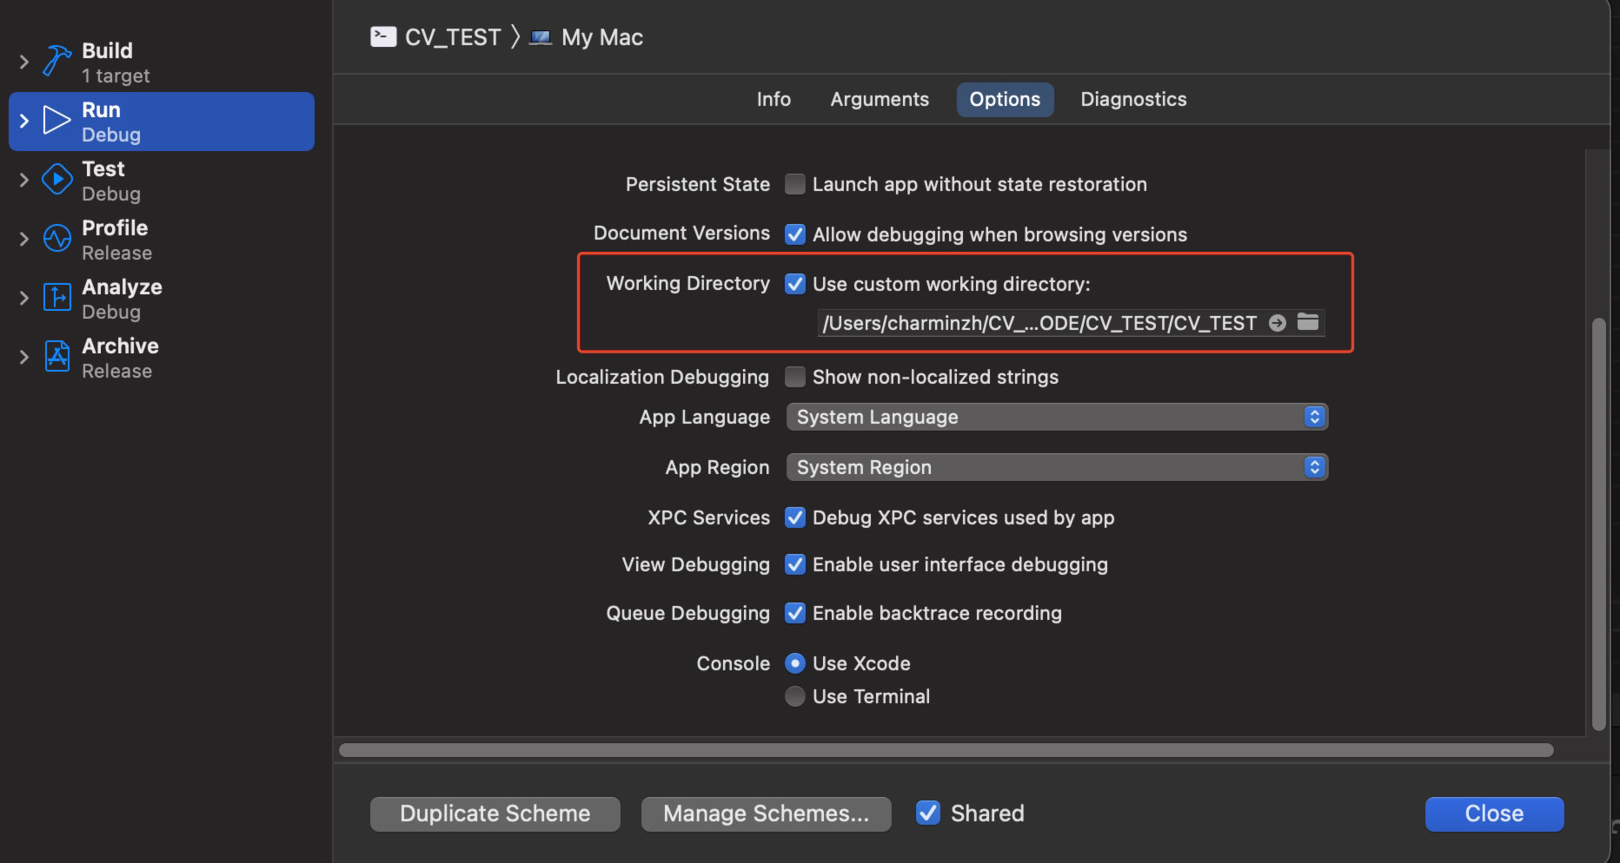Click the Profile waveform icon

(57, 239)
